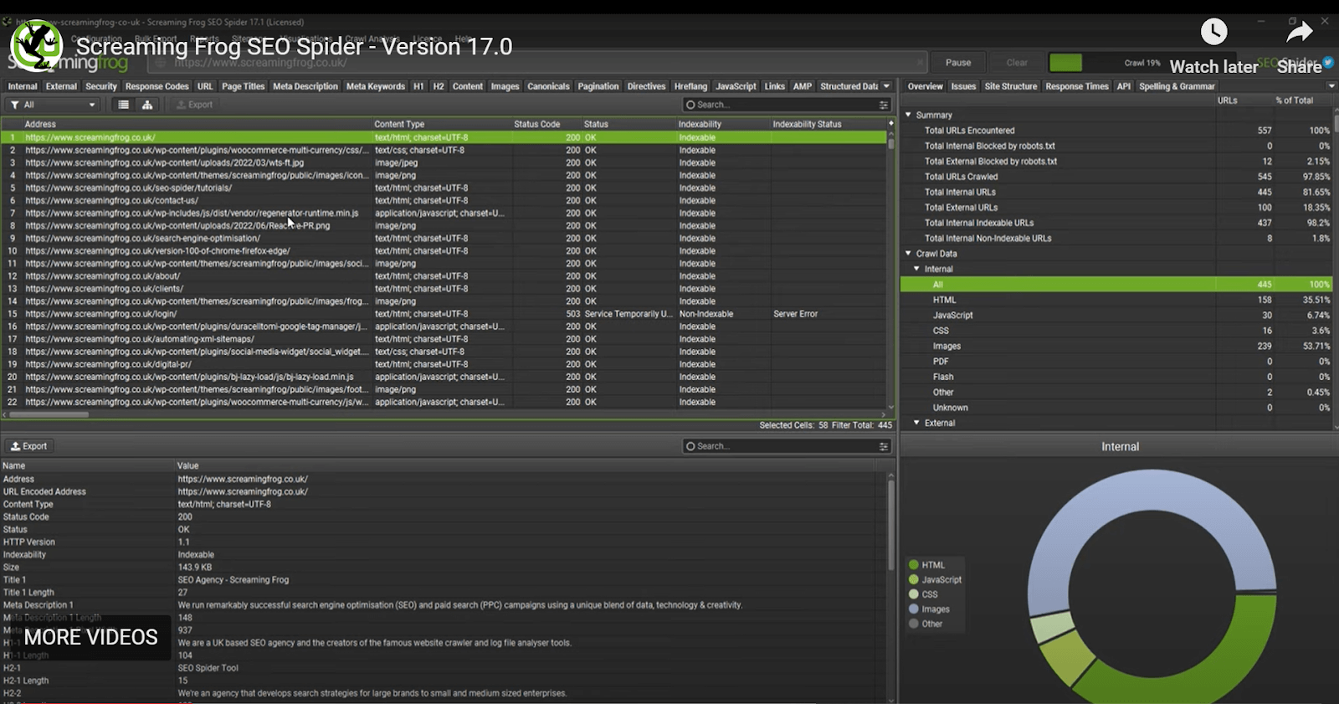Image resolution: width=1339 pixels, height=704 pixels.
Task: Click the Share arrow icon
Action: (x=1299, y=33)
